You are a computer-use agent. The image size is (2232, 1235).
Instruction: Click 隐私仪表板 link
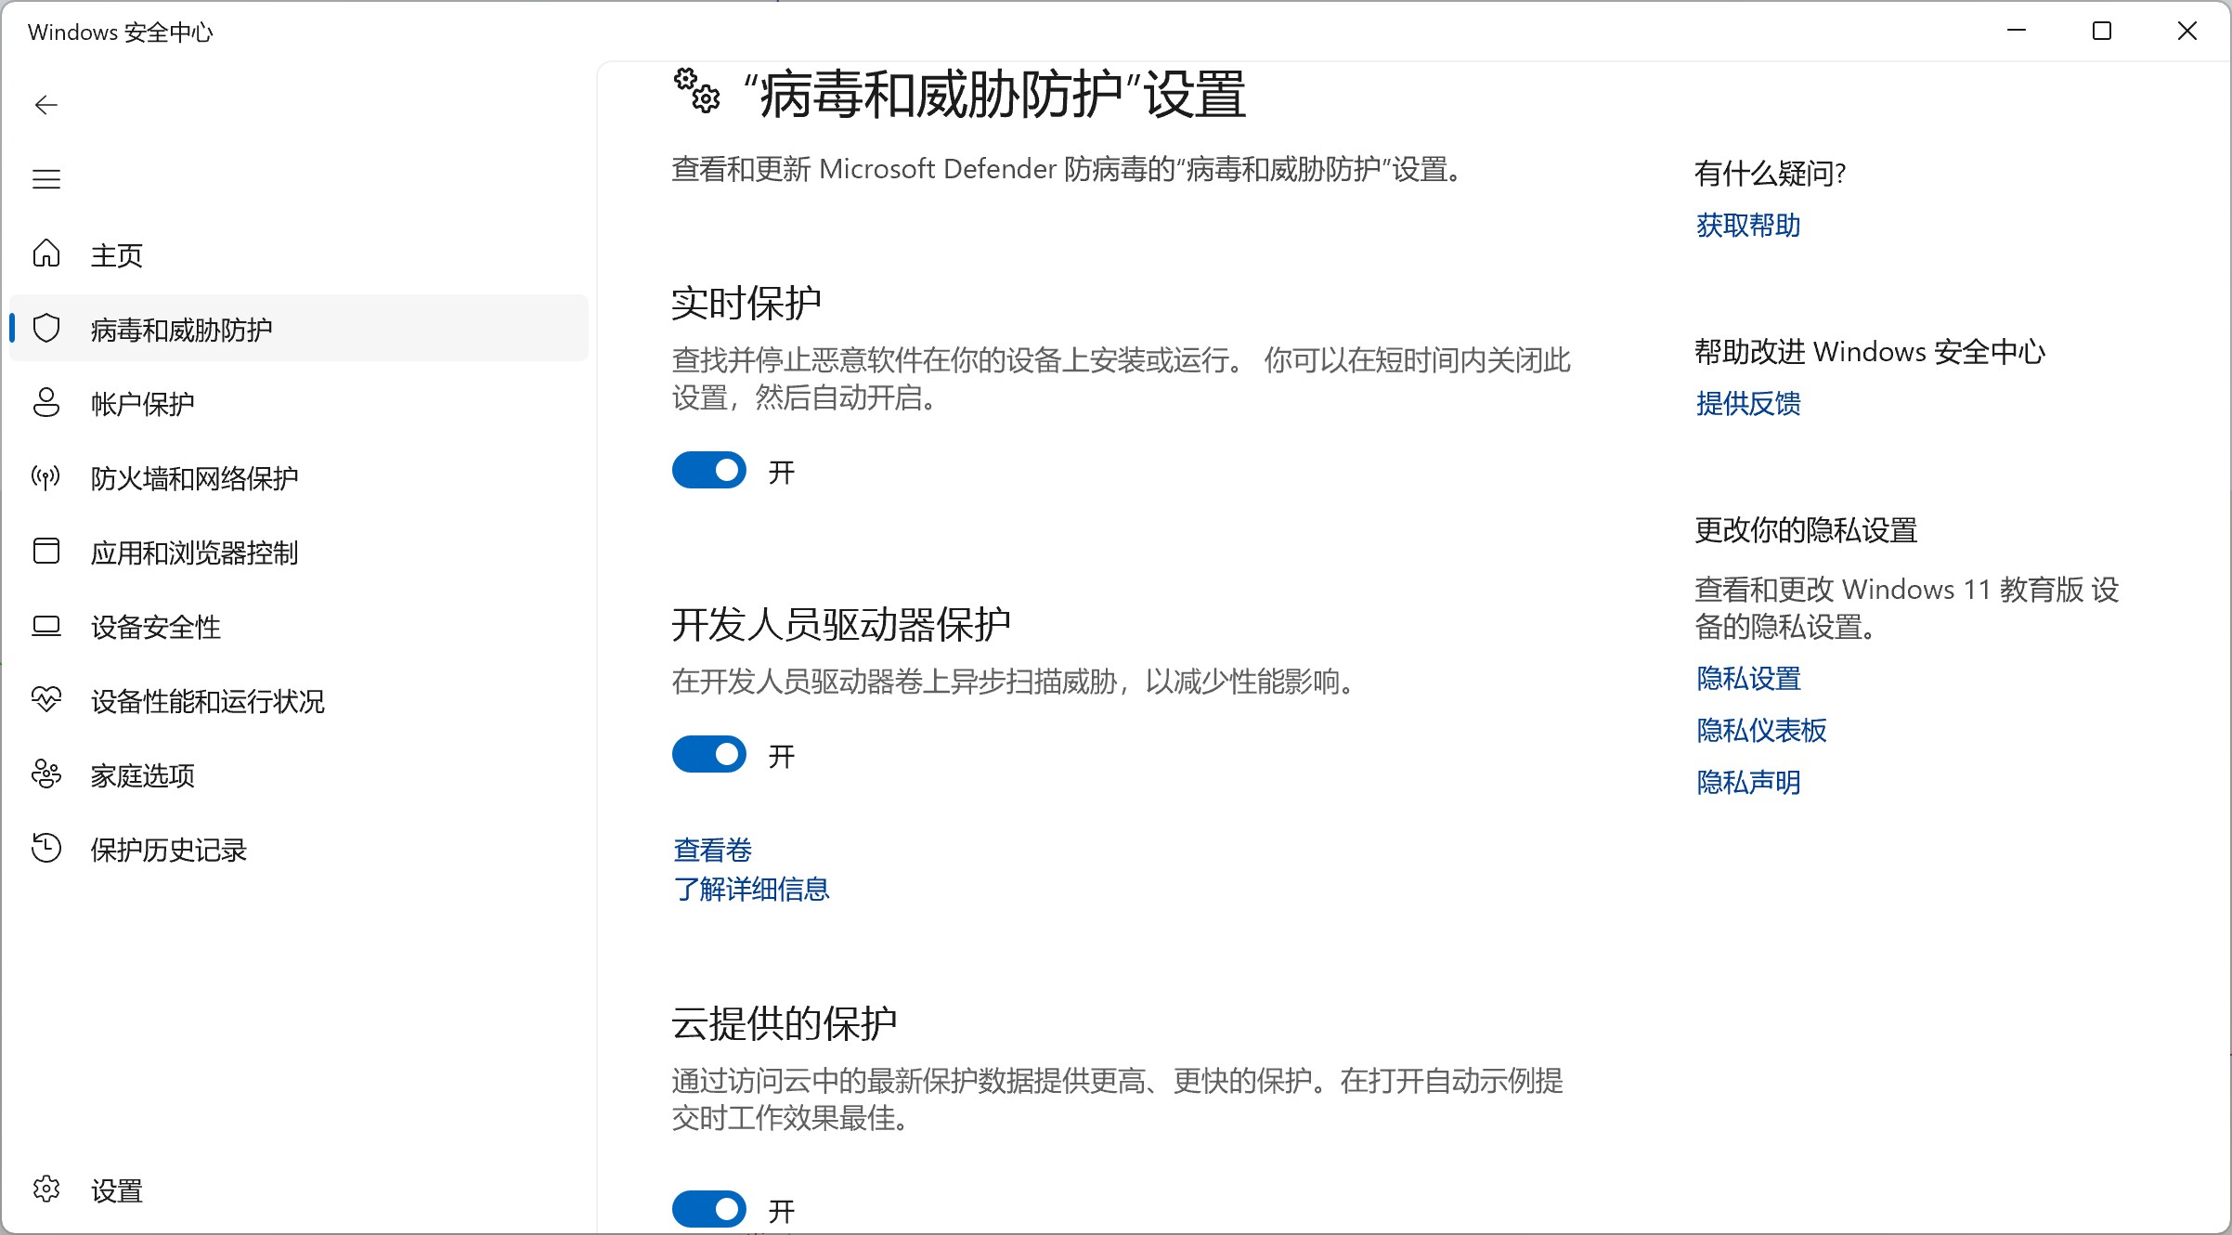coord(1759,731)
